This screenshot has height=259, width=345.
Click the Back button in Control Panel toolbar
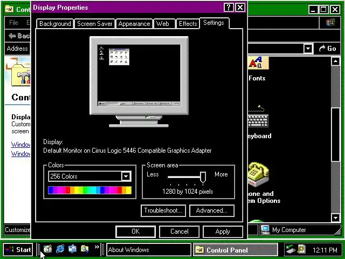[x=19, y=36]
